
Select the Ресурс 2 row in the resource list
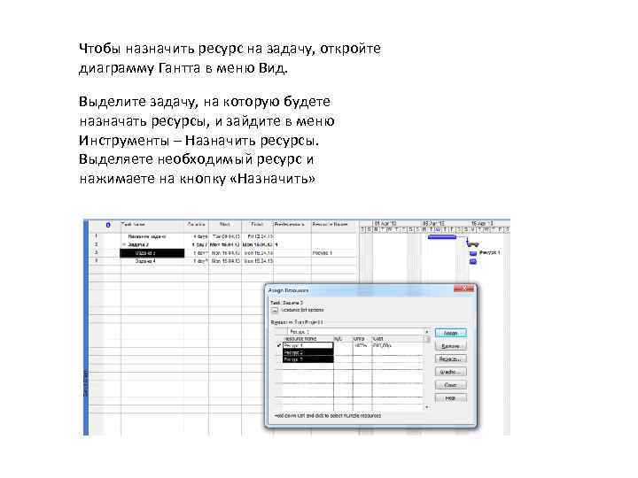[x=308, y=352]
